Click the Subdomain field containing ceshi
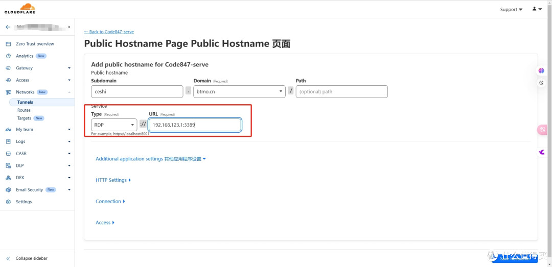The width and height of the screenshot is (552, 267). pyautogui.click(x=137, y=91)
